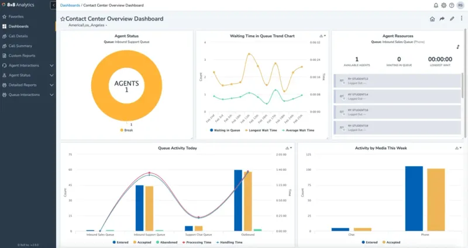The width and height of the screenshot is (468, 248).
Task: Open settings via the gear icon
Action: coord(443,5)
